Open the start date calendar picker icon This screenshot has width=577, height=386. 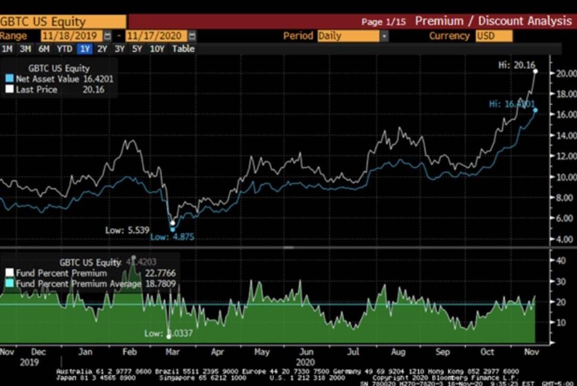[x=107, y=36]
